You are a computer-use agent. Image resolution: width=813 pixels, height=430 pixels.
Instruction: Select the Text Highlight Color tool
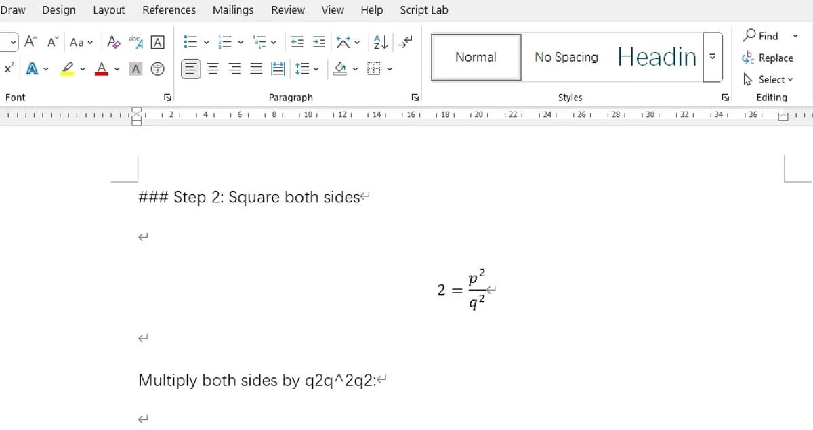[x=66, y=68]
